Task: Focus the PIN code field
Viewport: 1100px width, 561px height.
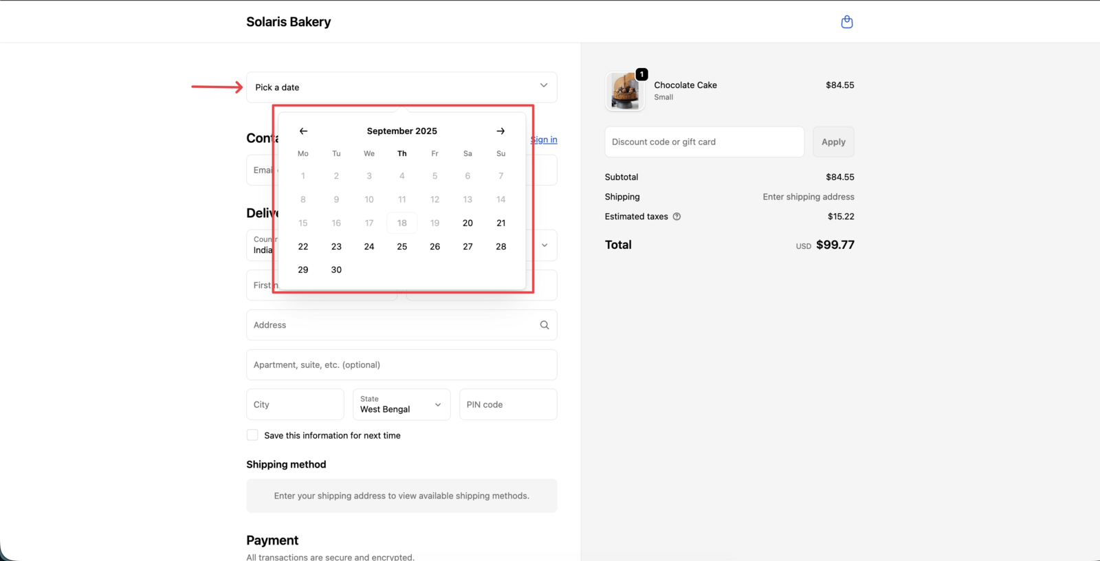Action: (x=508, y=404)
